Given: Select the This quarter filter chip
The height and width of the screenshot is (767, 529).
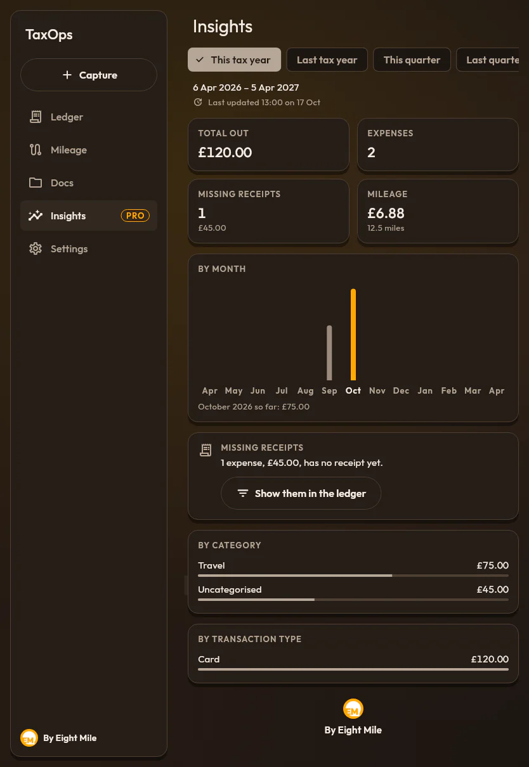Looking at the screenshot, I should pos(412,60).
